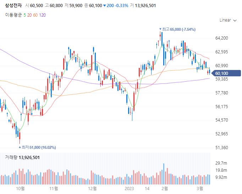Toggle the 5-day moving average line
This screenshot has width=242, height=194.
[24, 15]
